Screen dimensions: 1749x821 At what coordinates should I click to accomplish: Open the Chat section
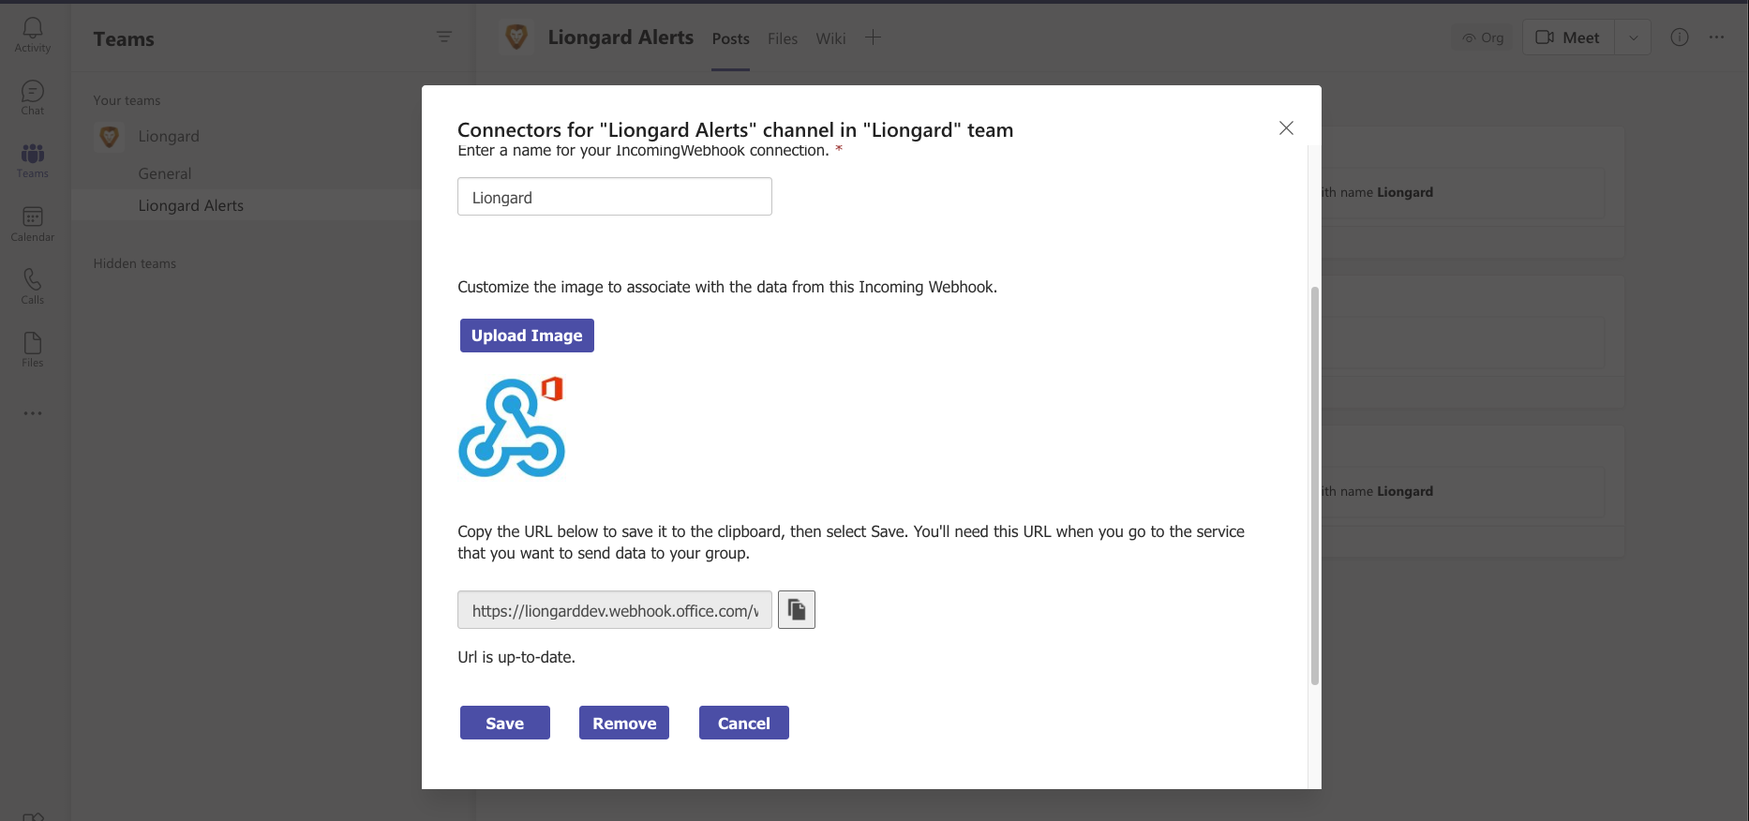(33, 97)
